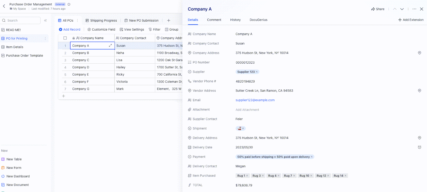Click Add Attachment placeholder
The width and height of the screenshot is (427, 192).
pos(247,110)
